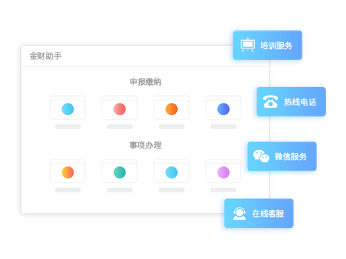
Task: Click the training board icon
Action: [x=248, y=45]
